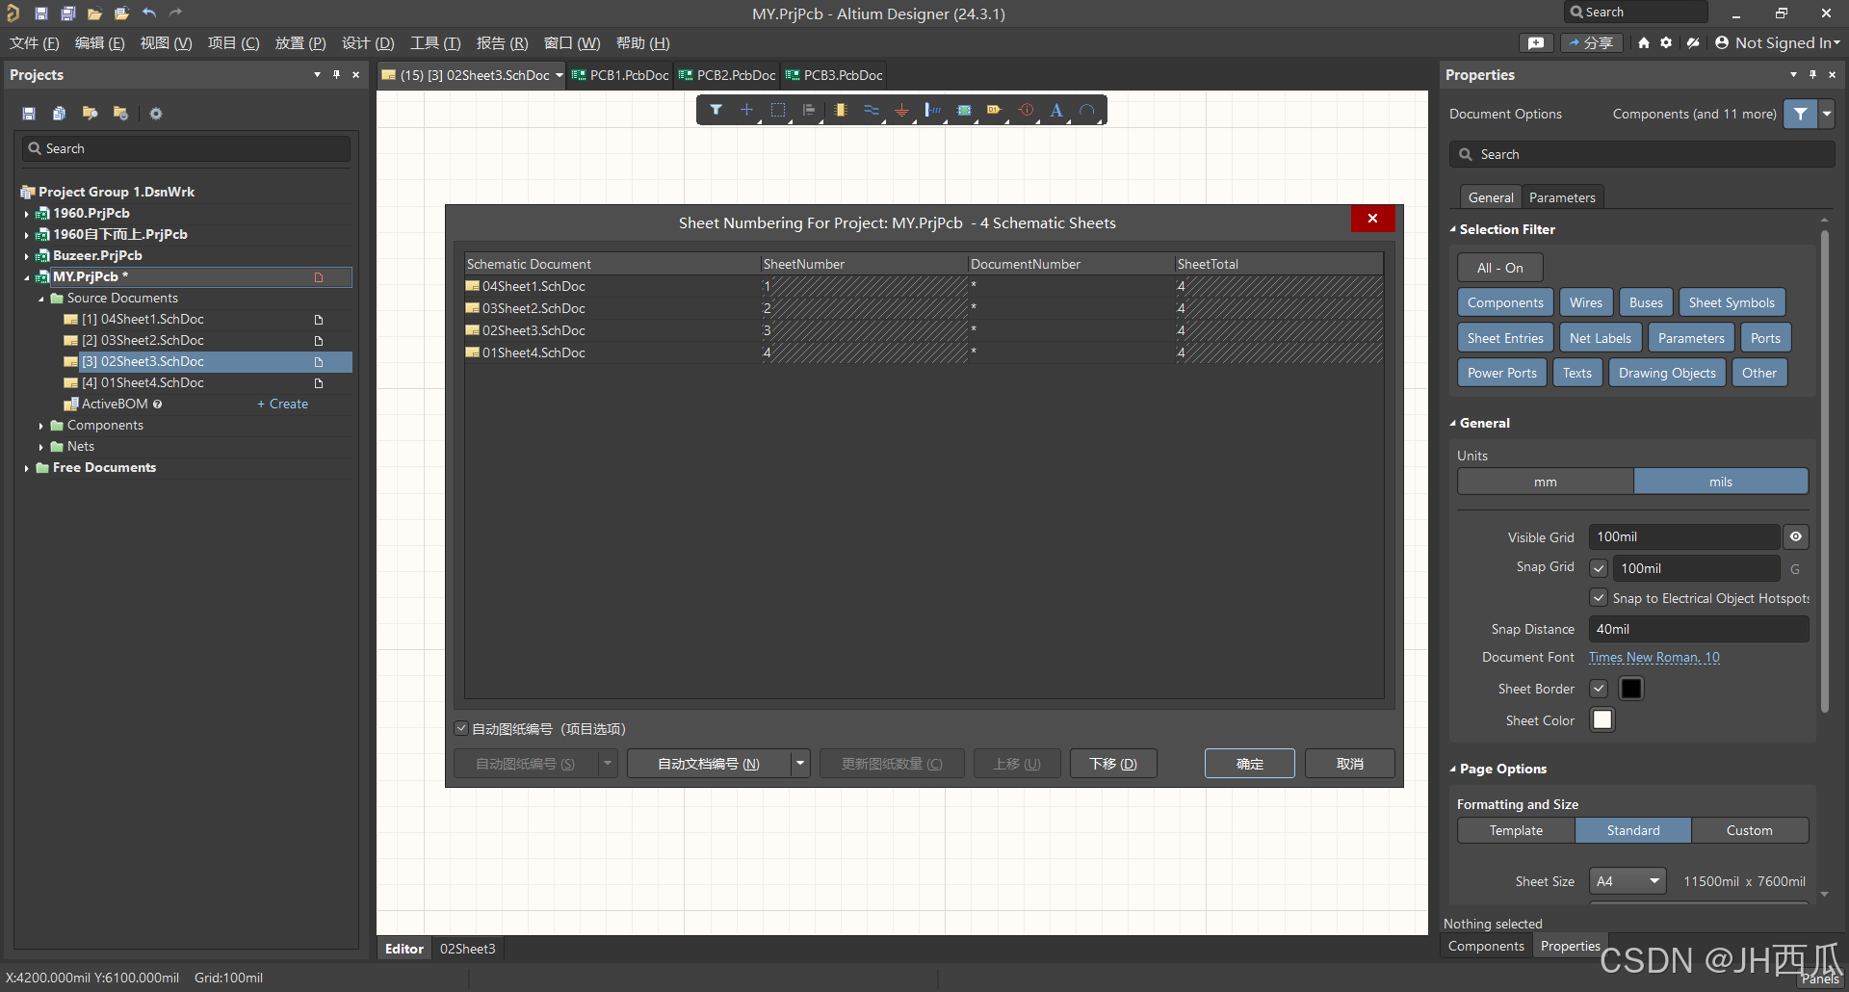The width and height of the screenshot is (1849, 992).
Task: Select the text string A tool
Action: [x=1056, y=110]
